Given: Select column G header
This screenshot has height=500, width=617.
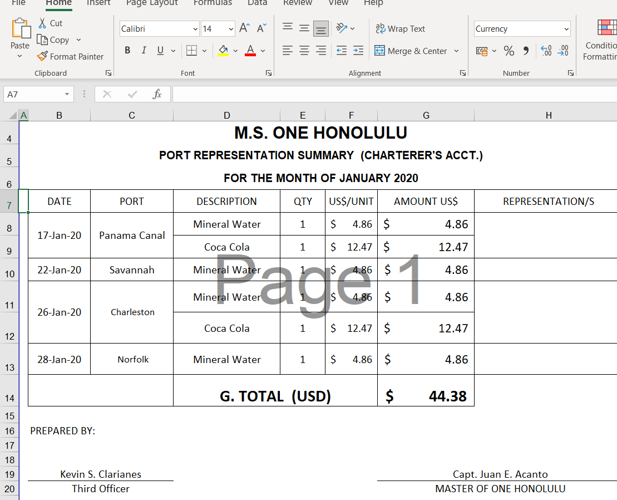Looking at the screenshot, I should (426, 115).
